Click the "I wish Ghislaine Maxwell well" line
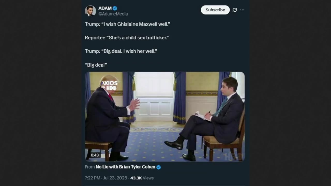Image resolution: width=331 pixels, height=186 pixels. 127,24
